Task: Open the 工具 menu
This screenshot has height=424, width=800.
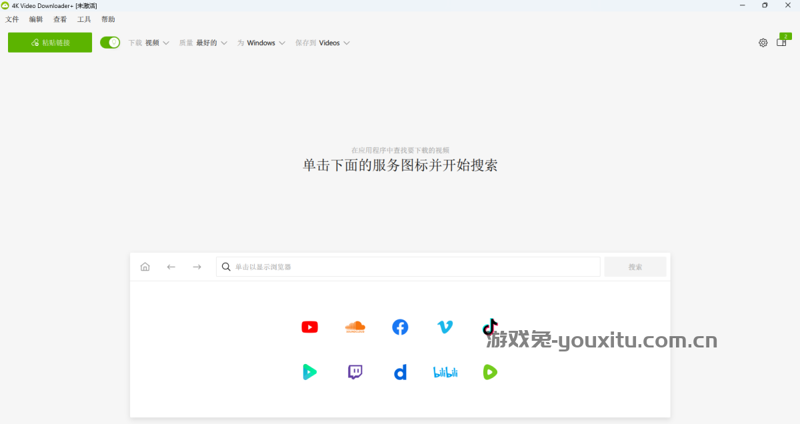Action: pos(84,19)
